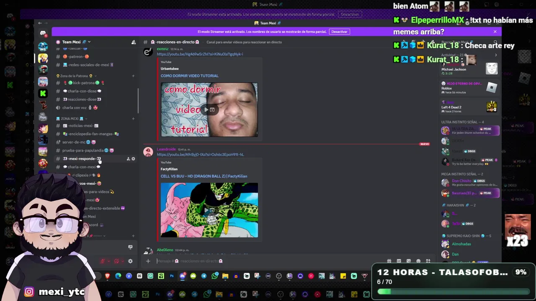Viewport: 536px width, 301px height.
Task: Open the emoji picker icon
Action: [418, 261]
